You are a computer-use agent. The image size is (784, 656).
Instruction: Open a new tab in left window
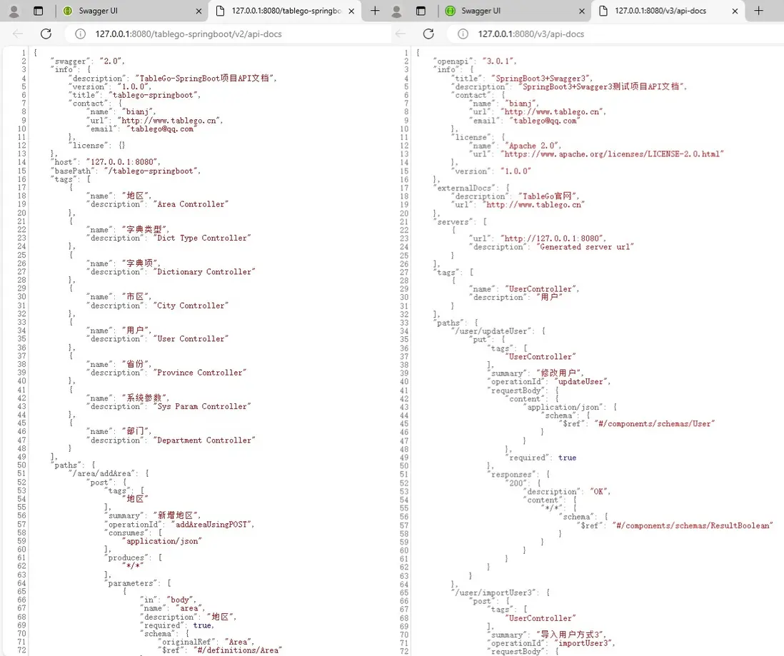pos(375,11)
